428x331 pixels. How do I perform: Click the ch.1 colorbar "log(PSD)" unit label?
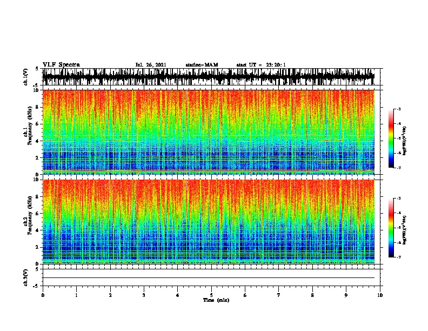coord(404,141)
